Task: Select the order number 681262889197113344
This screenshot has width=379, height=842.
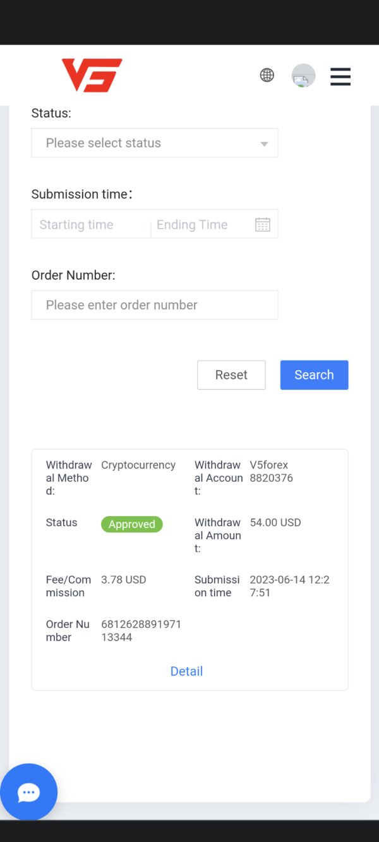Action: tap(141, 630)
